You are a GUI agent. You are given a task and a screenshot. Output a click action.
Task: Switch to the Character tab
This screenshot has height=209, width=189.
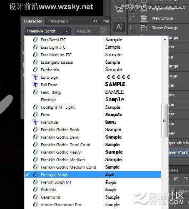pos(33,21)
